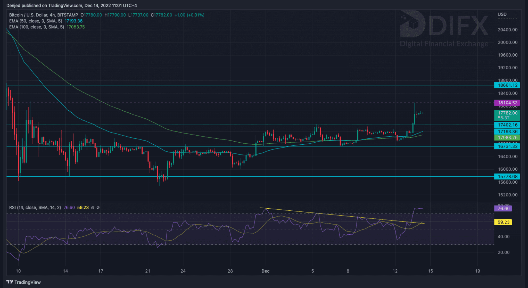Select the 17402.16 horizontal line label
The height and width of the screenshot is (288, 528).
click(507, 125)
